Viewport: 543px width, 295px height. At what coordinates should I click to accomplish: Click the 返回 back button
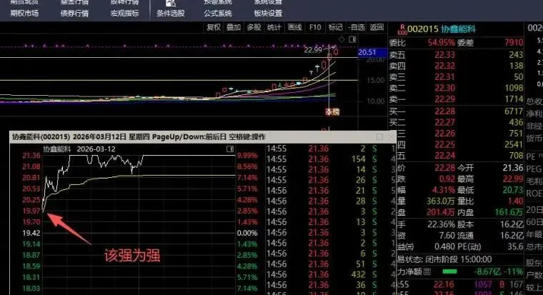[x=377, y=27]
